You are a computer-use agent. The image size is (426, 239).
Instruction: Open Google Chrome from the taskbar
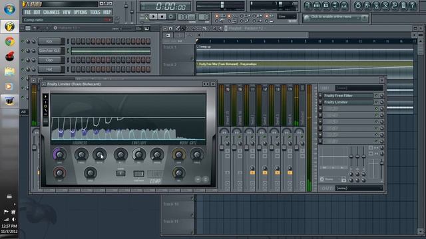[x=9, y=41]
